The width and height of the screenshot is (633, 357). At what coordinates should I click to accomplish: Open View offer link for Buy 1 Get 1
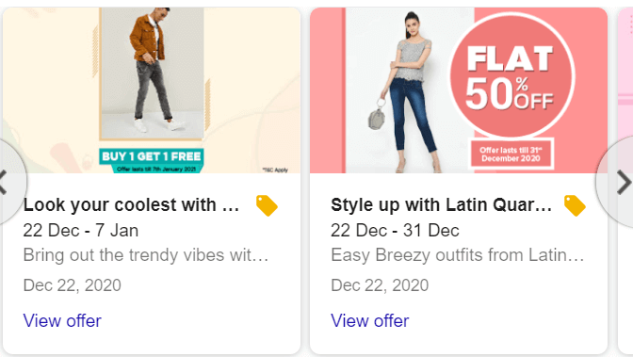(x=62, y=321)
